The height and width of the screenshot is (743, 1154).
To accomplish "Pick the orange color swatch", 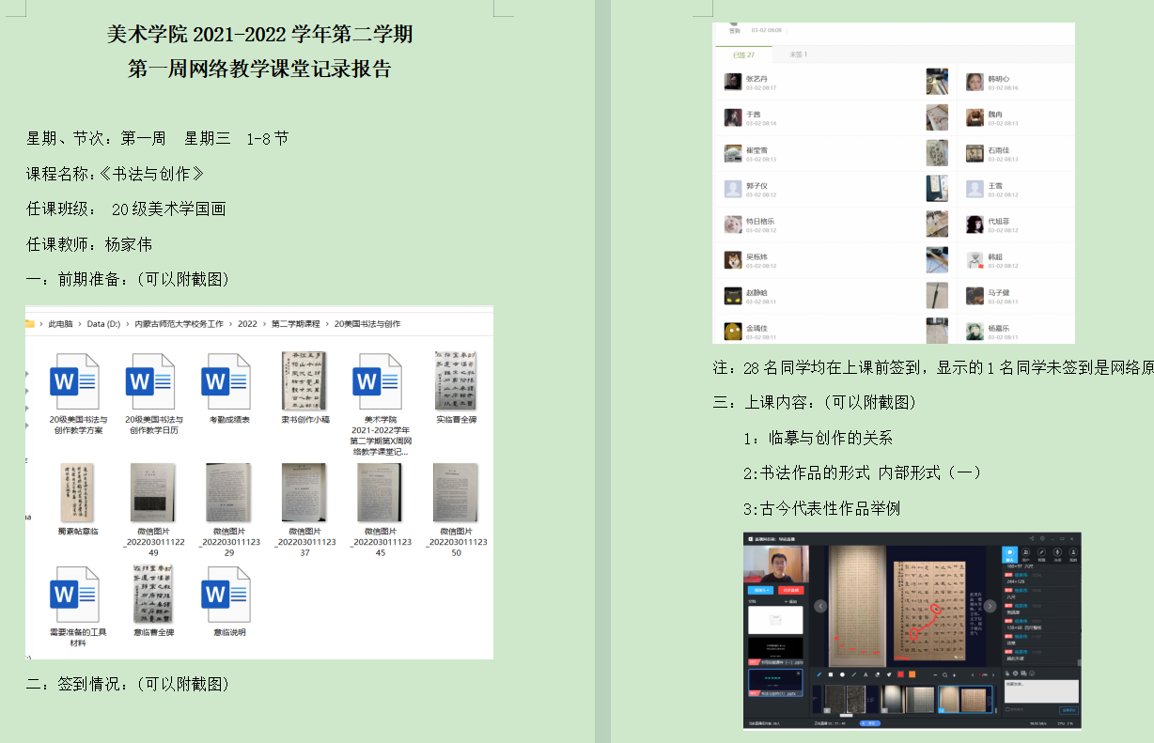I will click(912, 674).
